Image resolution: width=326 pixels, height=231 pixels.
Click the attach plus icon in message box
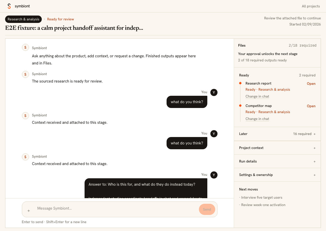[x=29, y=211]
